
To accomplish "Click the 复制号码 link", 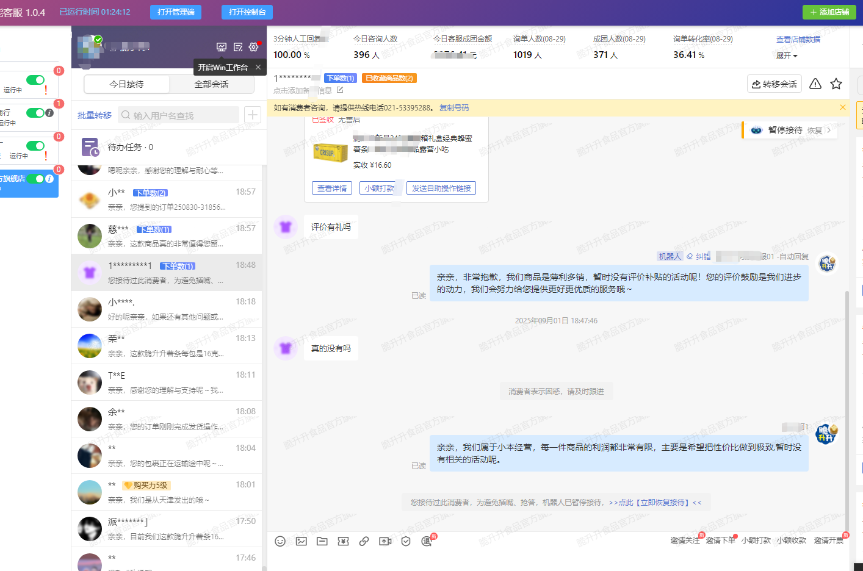I will (x=454, y=108).
